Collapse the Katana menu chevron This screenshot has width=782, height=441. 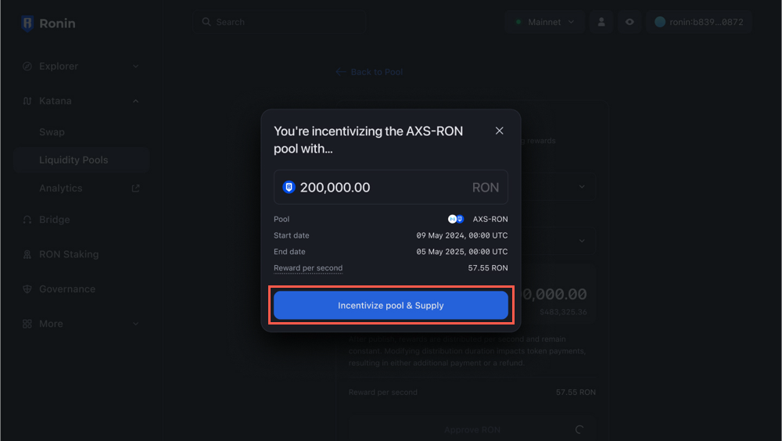pyautogui.click(x=135, y=101)
